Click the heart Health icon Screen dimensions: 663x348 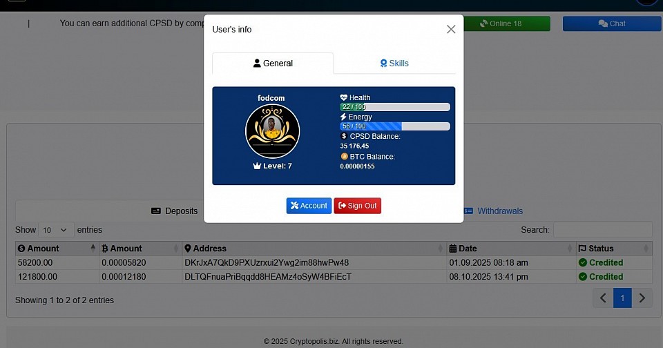(344, 98)
